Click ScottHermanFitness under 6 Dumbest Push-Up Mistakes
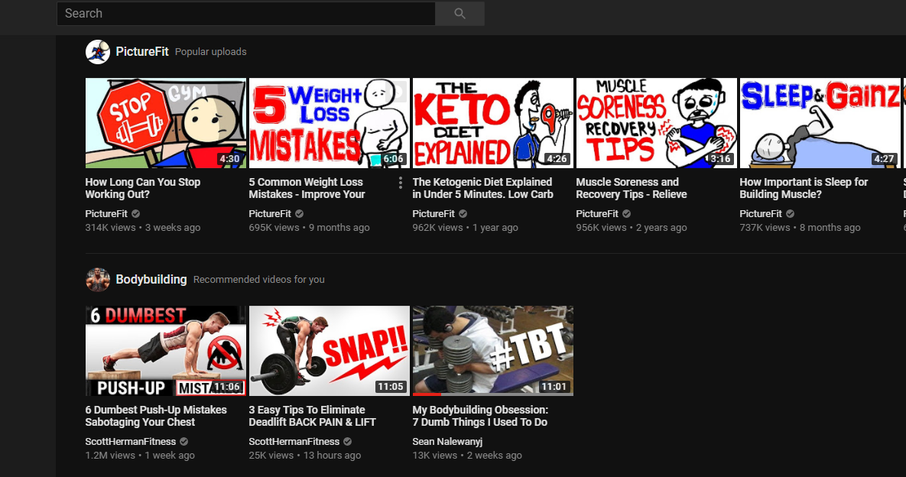Image resolution: width=906 pixels, height=477 pixels. coord(131,441)
